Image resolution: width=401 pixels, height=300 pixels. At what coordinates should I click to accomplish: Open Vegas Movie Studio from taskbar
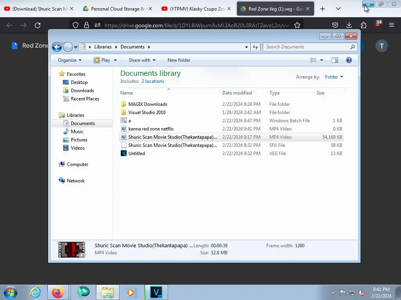coord(156,292)
